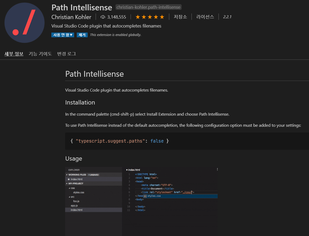
Task: Click the version number 2.2.1
Action: tap(227, 17)
